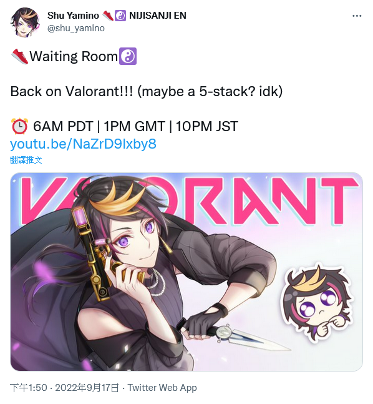This screenshot has width=373, height=404.
Task: Open the Valorant stream thumbnail image
Action: (186, 272)
